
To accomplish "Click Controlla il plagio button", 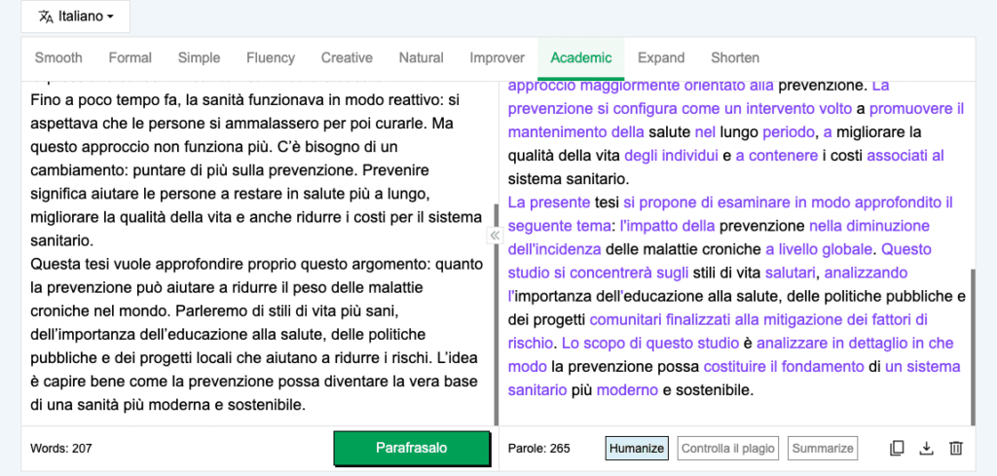I will [728, 449].
